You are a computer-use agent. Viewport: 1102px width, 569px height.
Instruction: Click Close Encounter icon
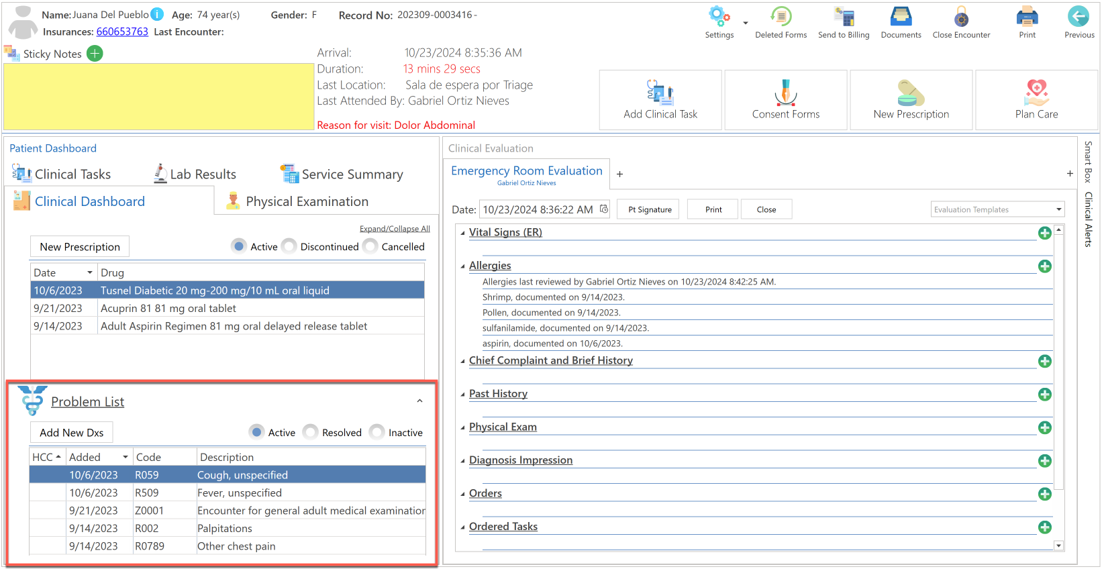[961, 16]
